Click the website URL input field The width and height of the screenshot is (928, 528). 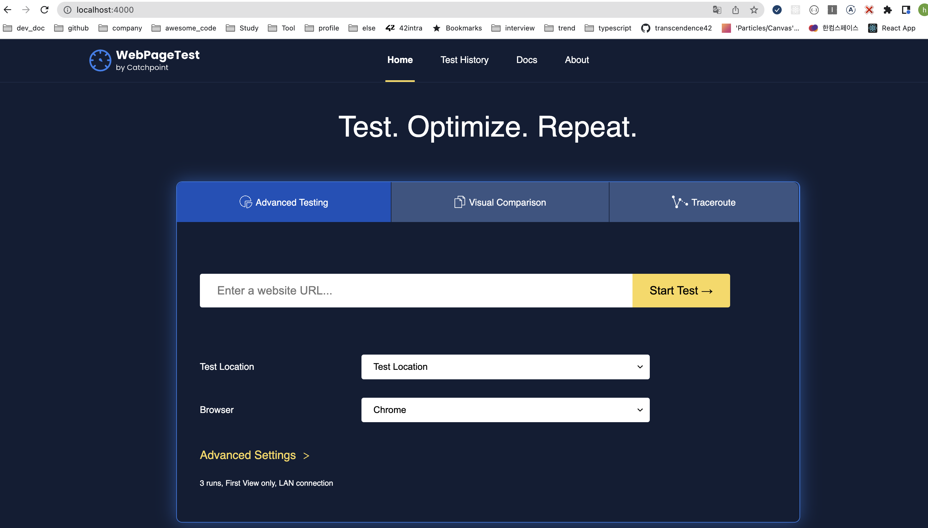click(x=416, y=290)
